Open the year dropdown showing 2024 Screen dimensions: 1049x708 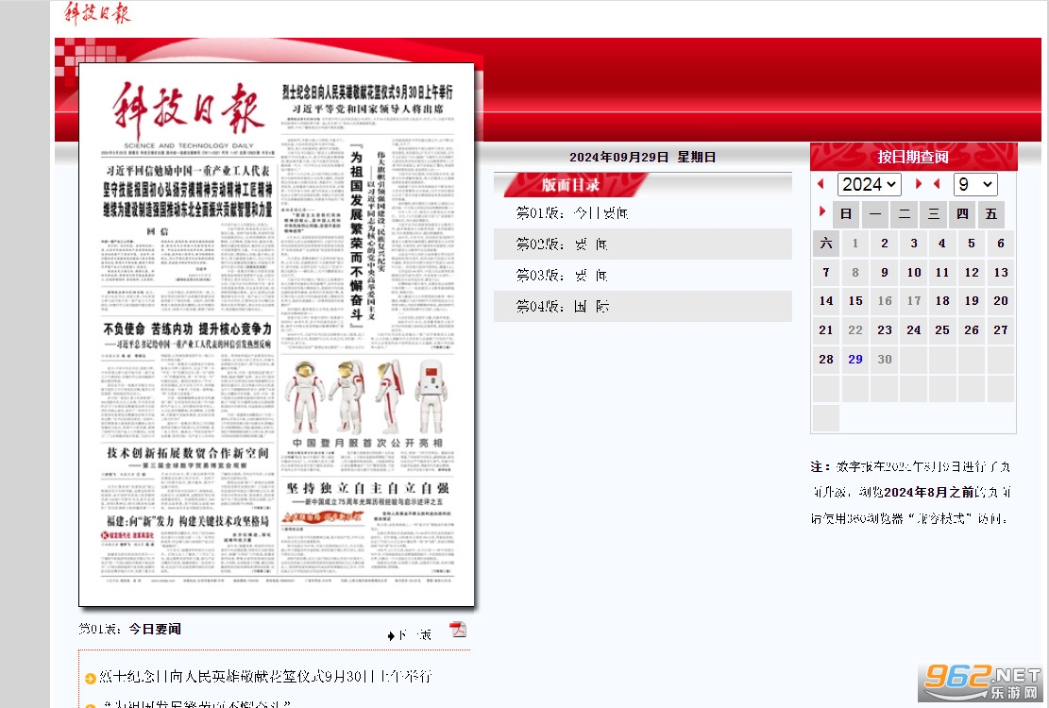coord(869,184)
